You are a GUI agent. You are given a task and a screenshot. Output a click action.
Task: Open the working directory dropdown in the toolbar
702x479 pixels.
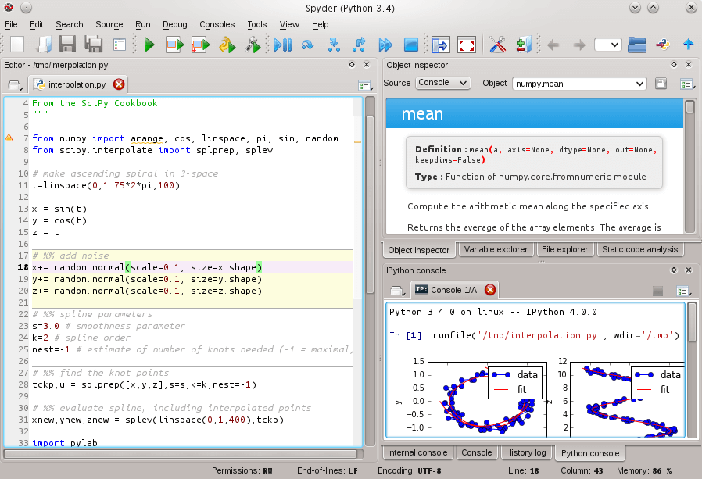point(607,45)
